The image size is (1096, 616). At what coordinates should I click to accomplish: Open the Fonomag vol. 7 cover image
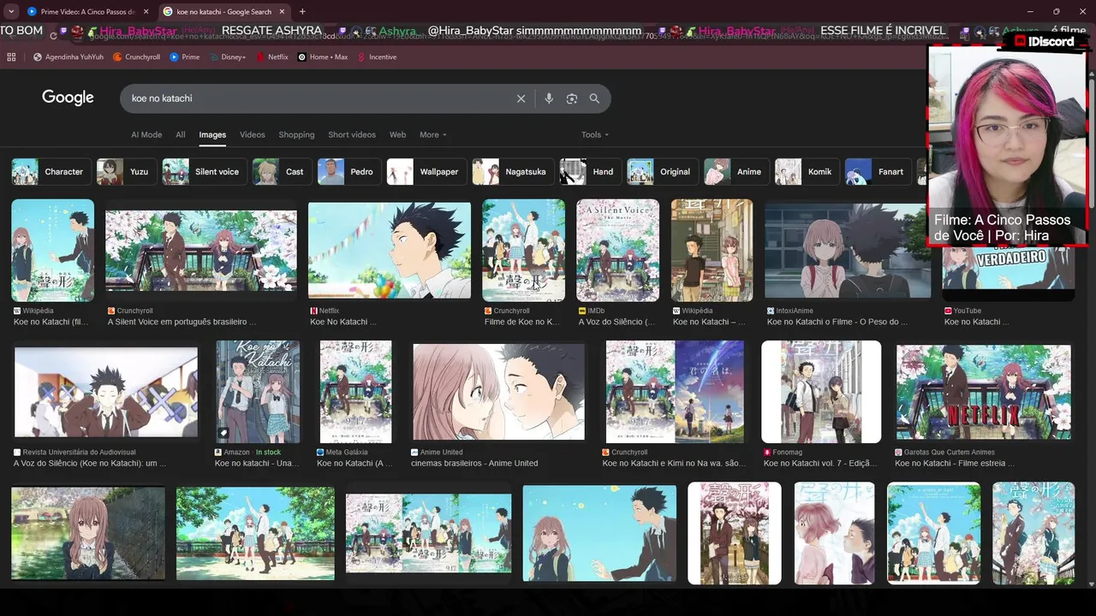pos(821,392)
